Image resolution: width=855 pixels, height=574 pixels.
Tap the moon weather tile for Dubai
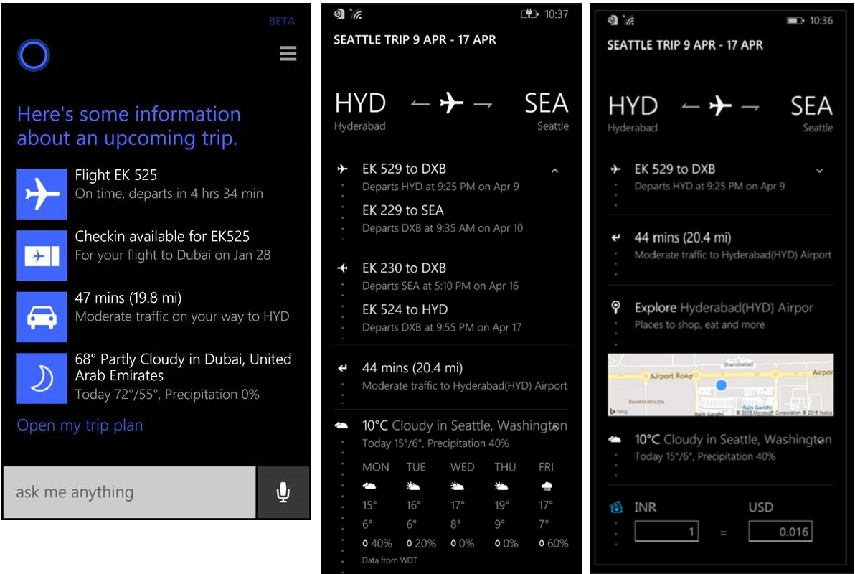[x=42, y=378]
